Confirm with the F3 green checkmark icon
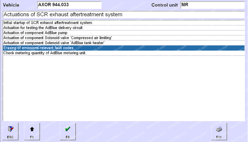 tap(68, 129)
